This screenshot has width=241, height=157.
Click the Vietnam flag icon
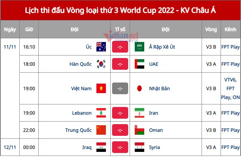(101, 88)
